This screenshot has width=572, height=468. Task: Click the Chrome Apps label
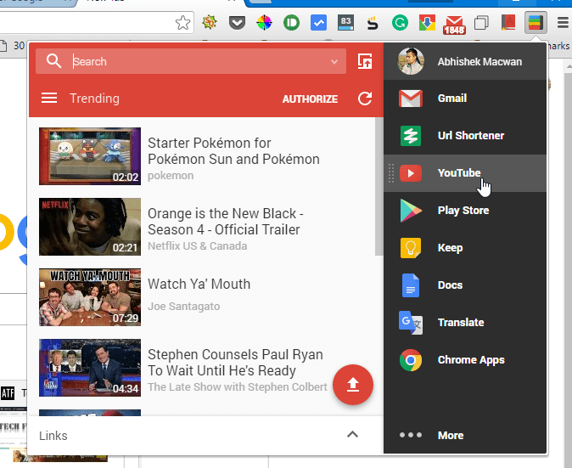471,360
